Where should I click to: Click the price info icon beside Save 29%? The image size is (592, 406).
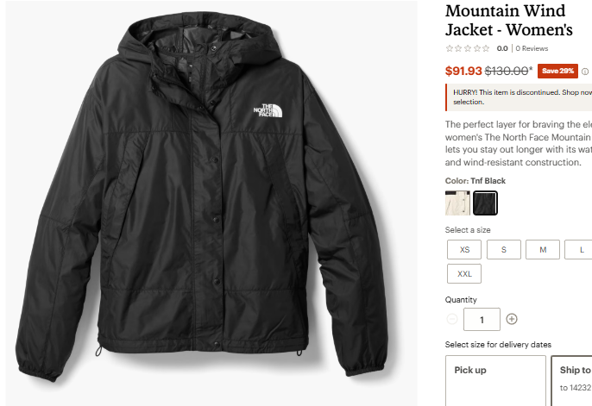[585, 72]
